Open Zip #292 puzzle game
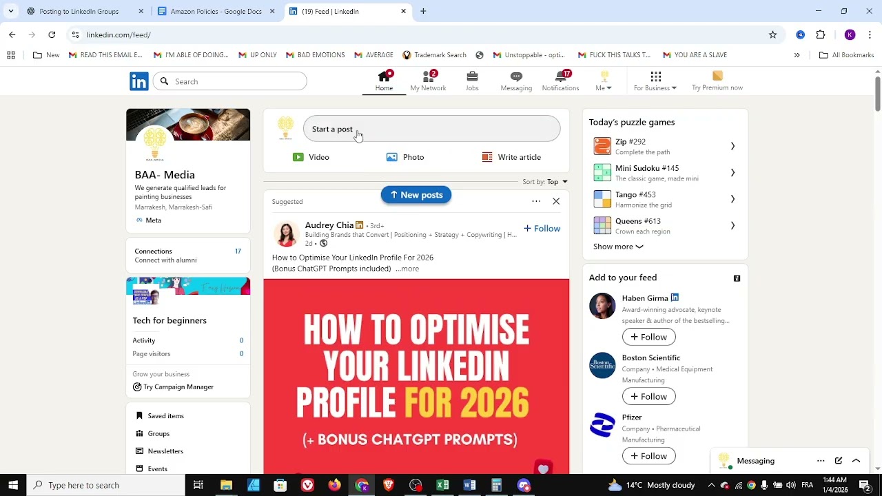Image resolution: width=882 pixels, height=496 pixels. (665, 146)
